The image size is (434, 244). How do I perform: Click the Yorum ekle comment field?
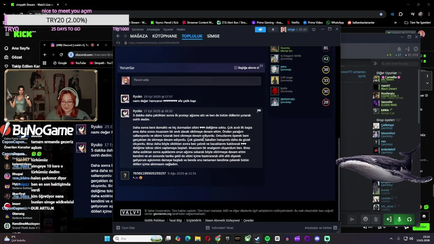coord(196,80)
